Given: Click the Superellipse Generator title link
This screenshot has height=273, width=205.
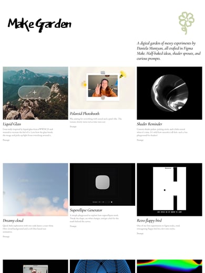Looking at the screenshot, I should (x=86, y=210).
